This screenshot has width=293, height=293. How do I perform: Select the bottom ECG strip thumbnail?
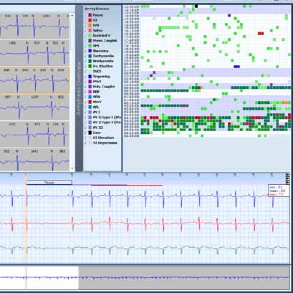(34, 160)
